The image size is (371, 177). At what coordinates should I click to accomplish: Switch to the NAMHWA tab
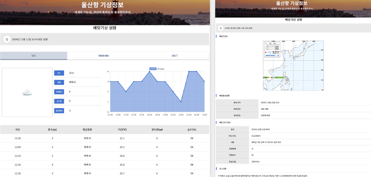[104, 56]
